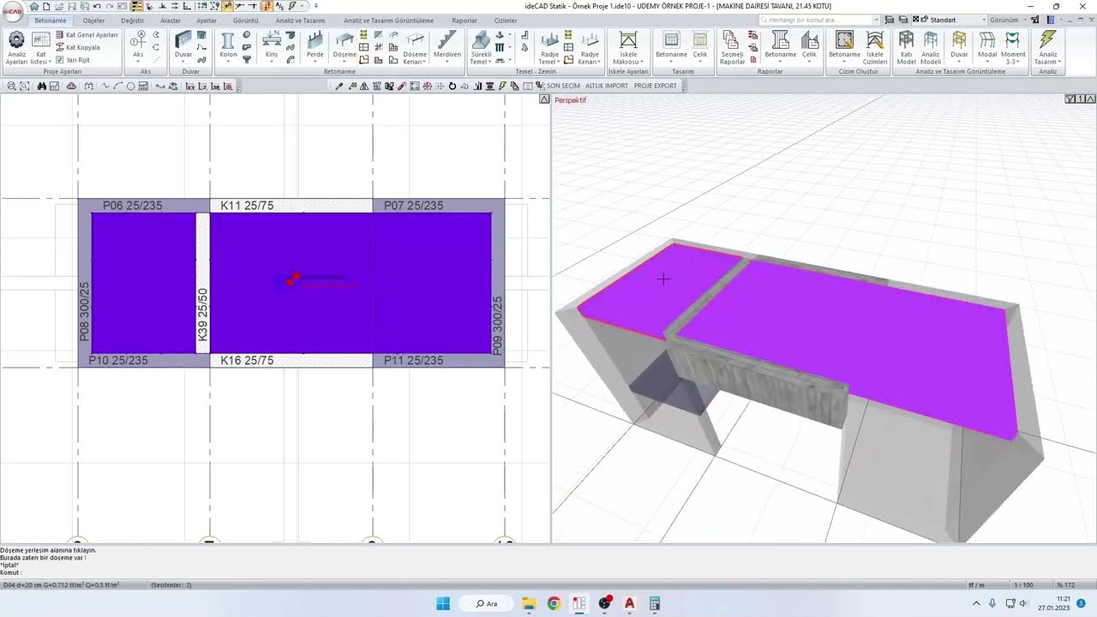
Task: Open the Analiz ve Tasarım tab
Action: coord(300,21)
